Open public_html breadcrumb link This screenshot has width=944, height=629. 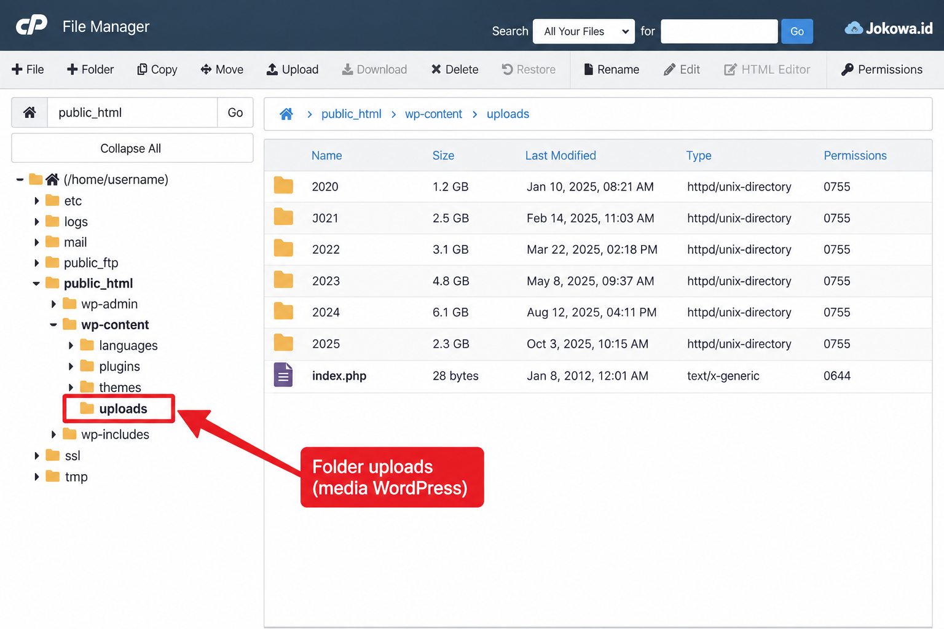tap(351, 114)
